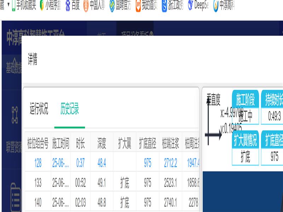This screenshot has width=283, height=212.
Task: Click the 中淳高科 bookmark icon
Action: click(216, 6)
